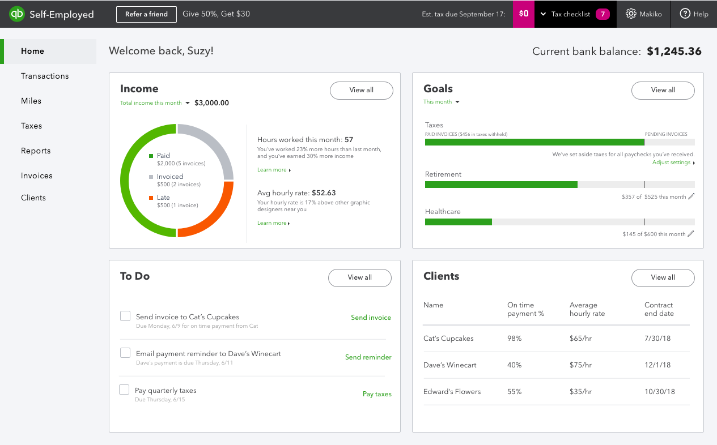Click $357 of $525 this month text
Screen dimensions: 717x445
[x=654, y=197]
